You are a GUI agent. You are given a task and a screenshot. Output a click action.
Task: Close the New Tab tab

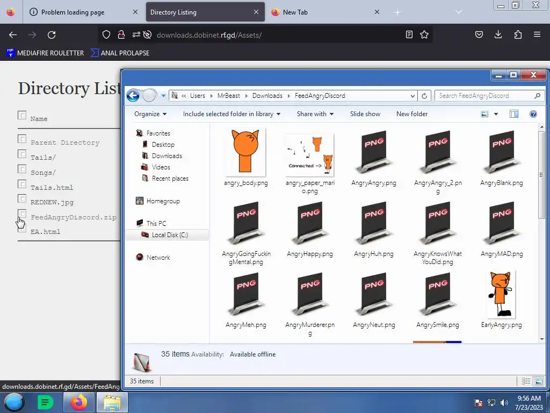(x=377, y=12)
